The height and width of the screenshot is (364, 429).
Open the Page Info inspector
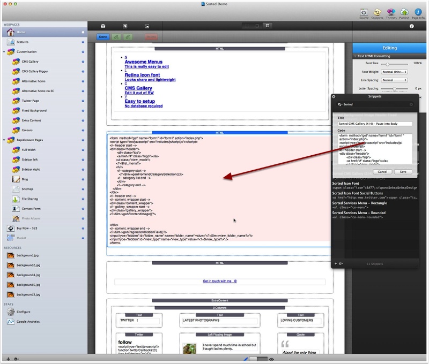click(x=418, y=12)
